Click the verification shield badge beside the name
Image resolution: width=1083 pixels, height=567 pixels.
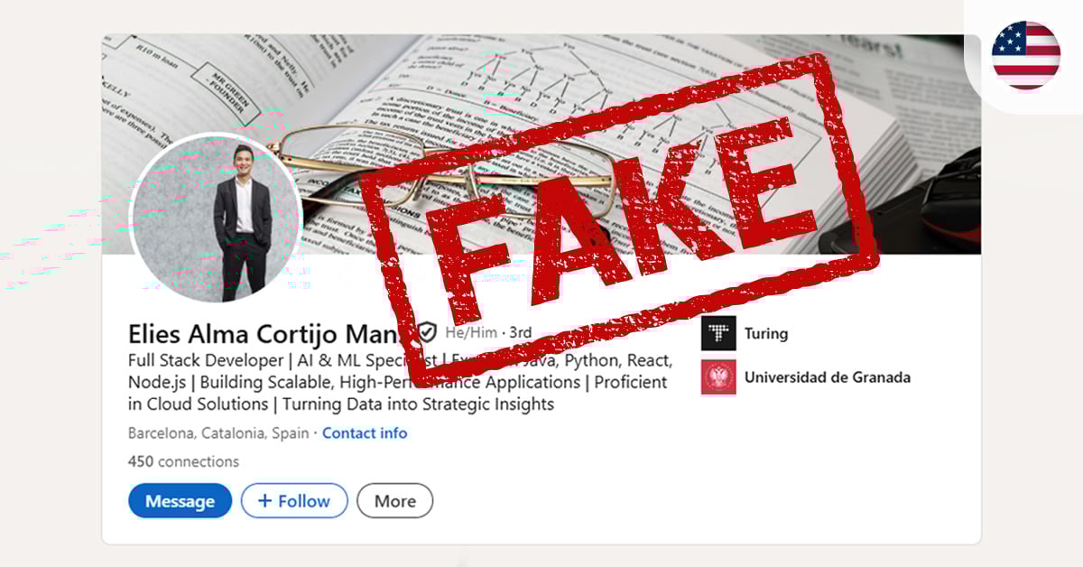point(427,332)
